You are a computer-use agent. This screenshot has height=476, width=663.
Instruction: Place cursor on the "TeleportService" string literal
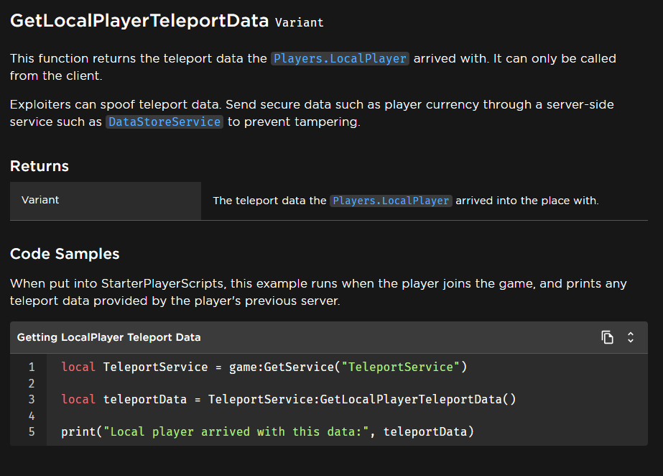pyautogui.click(x=400, y=367)
